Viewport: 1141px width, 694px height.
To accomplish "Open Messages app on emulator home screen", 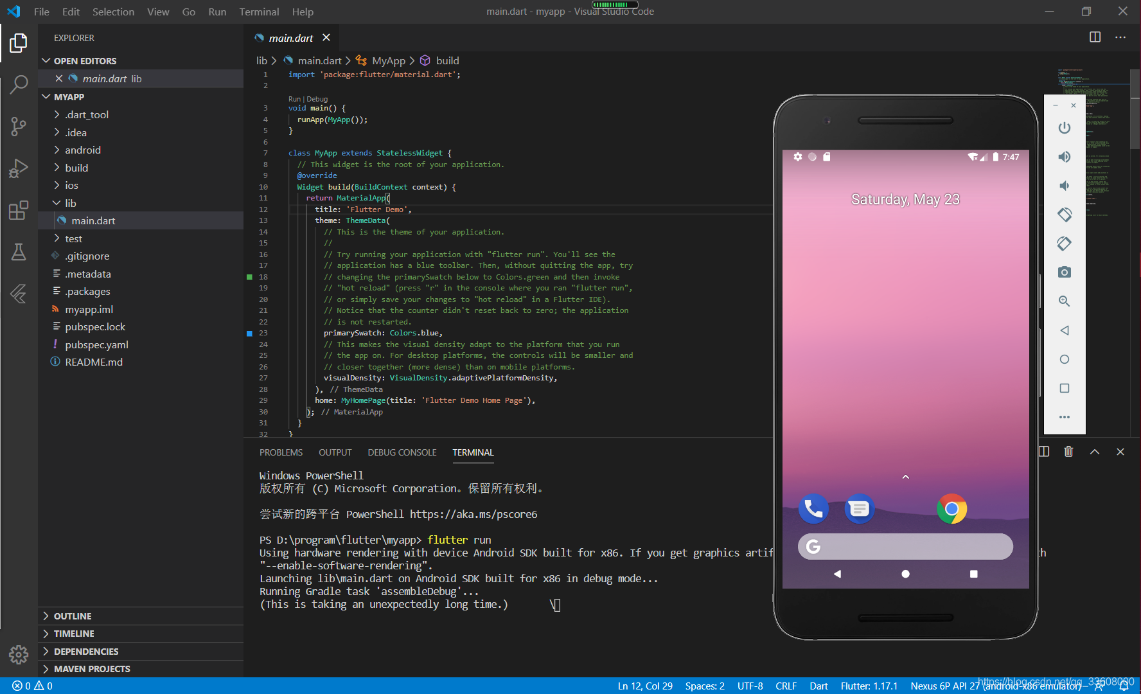I will 859,509.
